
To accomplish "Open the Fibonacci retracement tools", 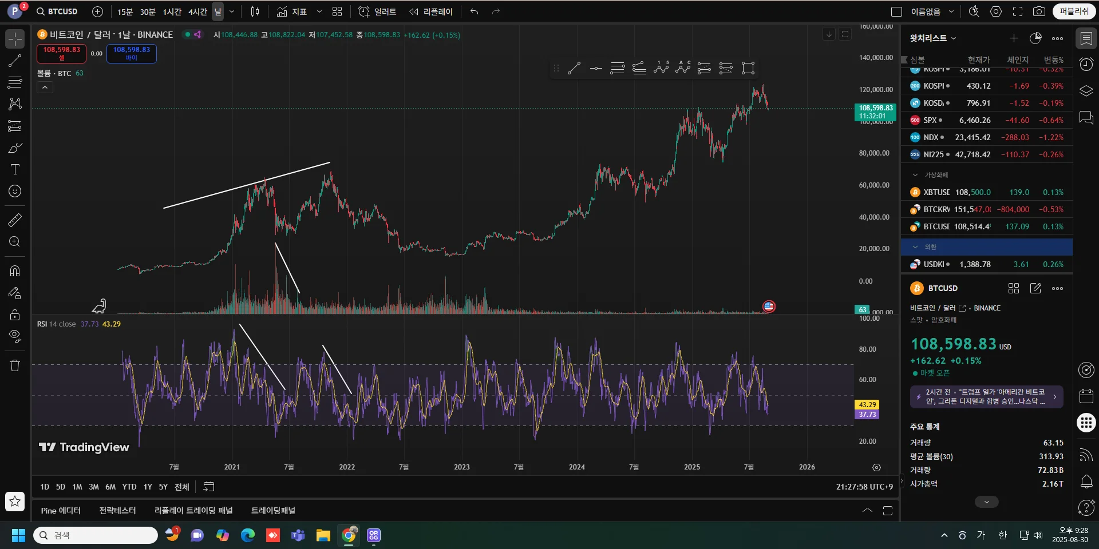I will (x=15, y=82).
